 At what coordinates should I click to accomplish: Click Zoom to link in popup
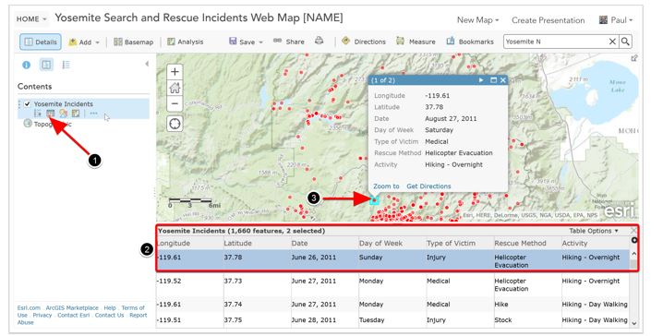point(386,186)
